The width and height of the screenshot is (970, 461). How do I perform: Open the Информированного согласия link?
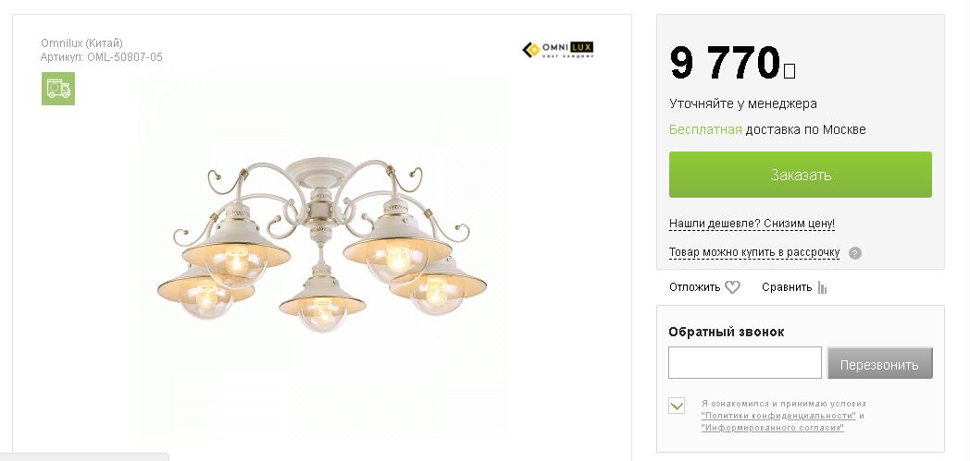click(x=772, y=428)
